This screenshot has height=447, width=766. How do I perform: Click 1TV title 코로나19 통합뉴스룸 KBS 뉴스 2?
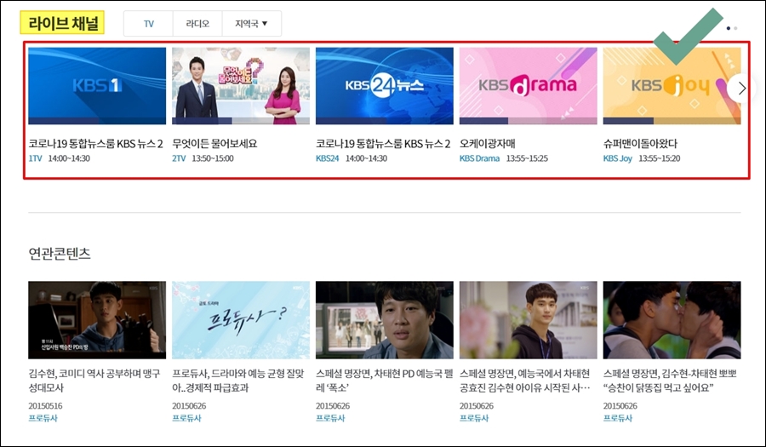pyautogui.click(x=95, y=144)
